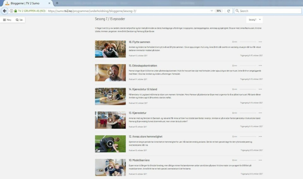Viewport: 303px width, 179px height.
Task: Click the 50% zoom level indicator
Action: click(x=218, y=11)
